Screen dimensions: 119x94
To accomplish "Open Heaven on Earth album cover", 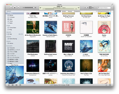I will pyautogui.click(x=51, y=27).
